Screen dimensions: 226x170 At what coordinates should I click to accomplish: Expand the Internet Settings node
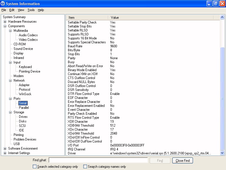5,153
